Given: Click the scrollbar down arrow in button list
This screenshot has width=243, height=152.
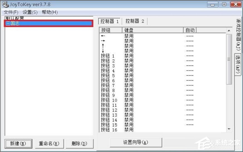Looking at the screenshot, I should point(229,129).
